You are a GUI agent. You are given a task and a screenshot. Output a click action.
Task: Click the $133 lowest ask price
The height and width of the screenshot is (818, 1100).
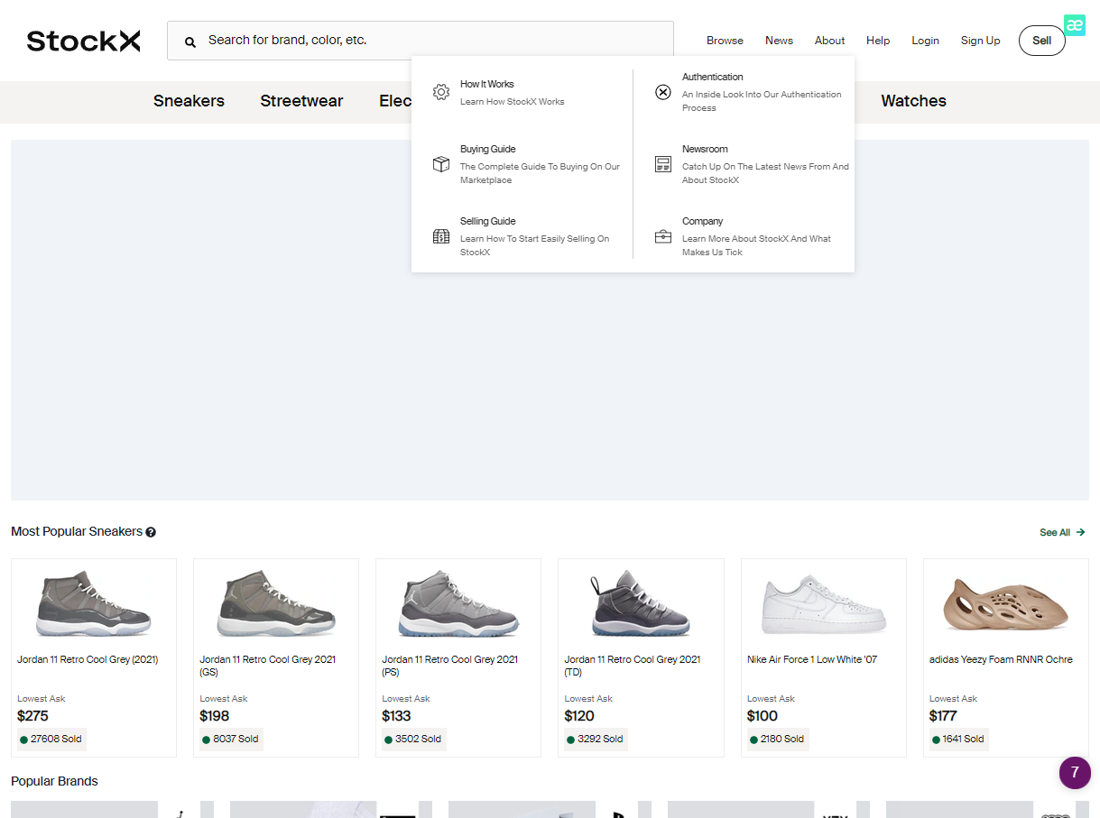(396, 716)
